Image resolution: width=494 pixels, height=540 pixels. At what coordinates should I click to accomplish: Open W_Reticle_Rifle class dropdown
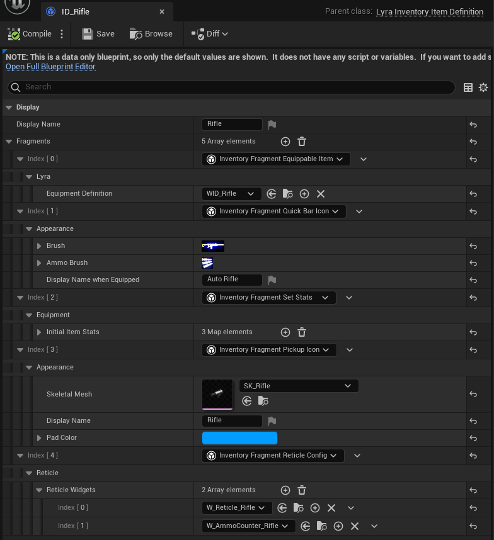[x=237, y=508]
